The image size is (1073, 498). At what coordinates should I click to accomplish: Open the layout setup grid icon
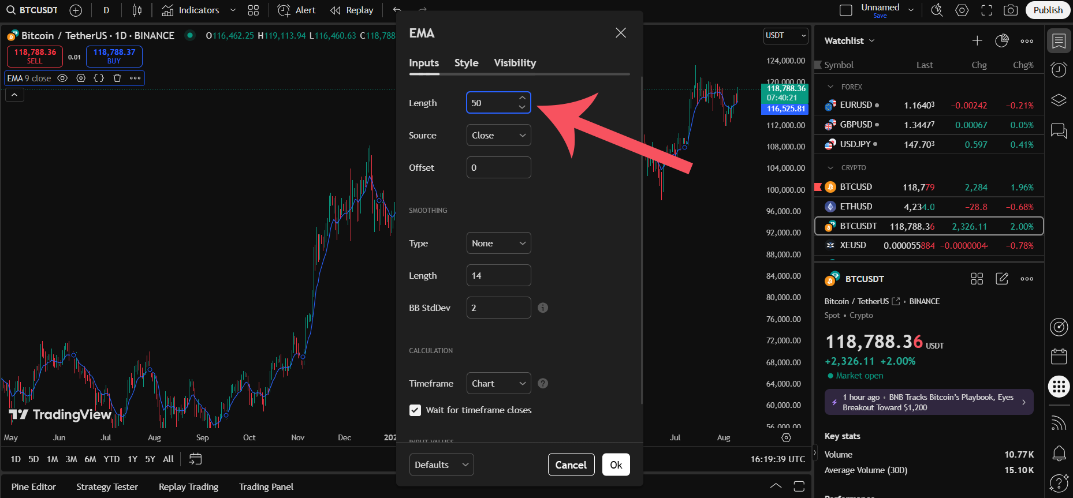[x=253, y=10]
